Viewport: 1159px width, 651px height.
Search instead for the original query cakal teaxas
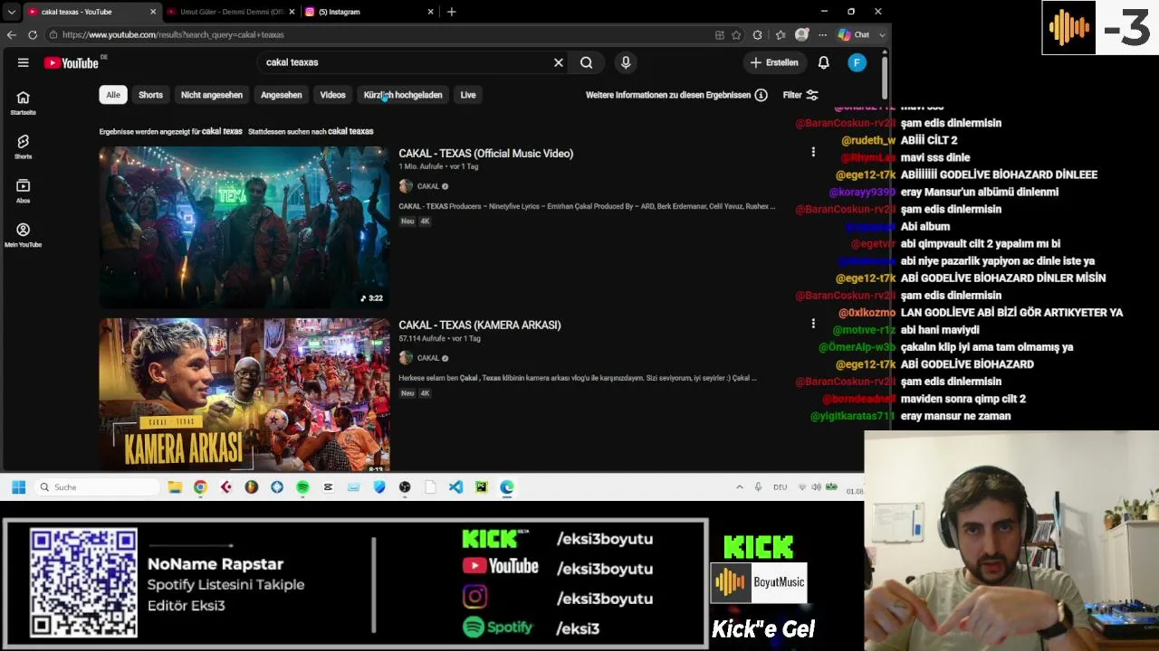pos(350,131)
